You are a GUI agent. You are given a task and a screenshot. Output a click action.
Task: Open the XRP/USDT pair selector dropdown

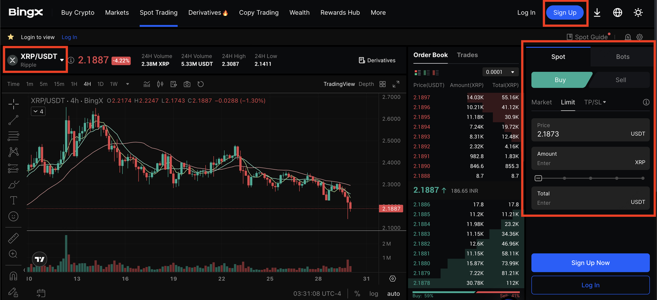coord(35,60)
